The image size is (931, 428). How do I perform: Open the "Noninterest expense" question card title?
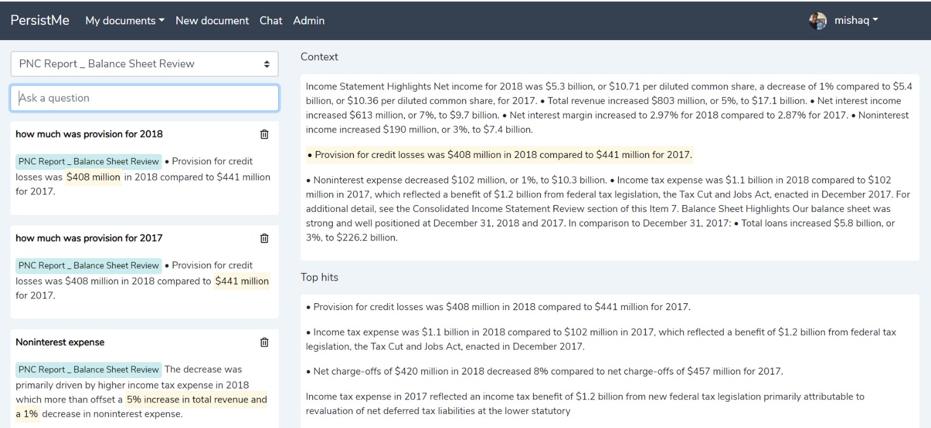pyautogui.click(x=60, y=342)
